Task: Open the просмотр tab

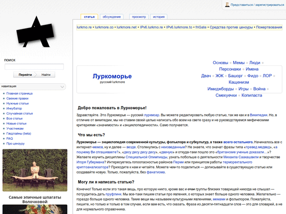Action: pos(139,17)
